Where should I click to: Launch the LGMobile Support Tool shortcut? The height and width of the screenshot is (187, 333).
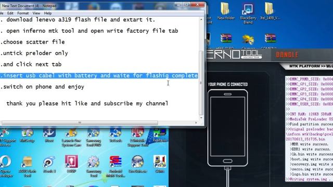pos(137,137)
